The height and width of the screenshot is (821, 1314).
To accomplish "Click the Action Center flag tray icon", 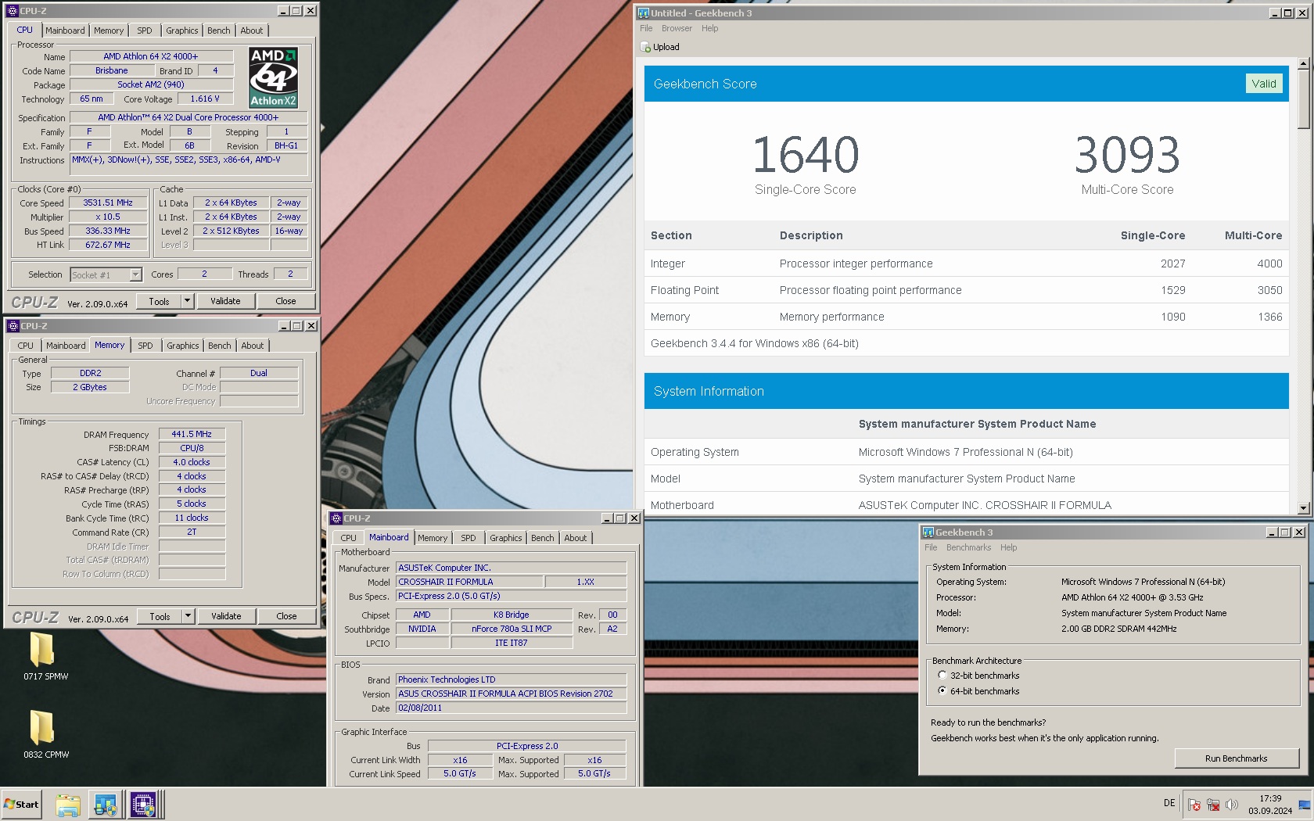I will point(1194,805).
